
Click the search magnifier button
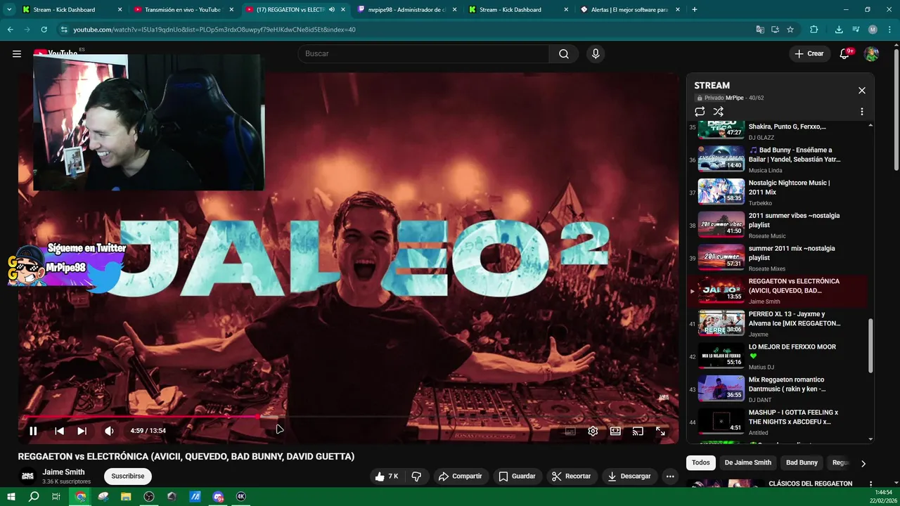click(564, 53)
